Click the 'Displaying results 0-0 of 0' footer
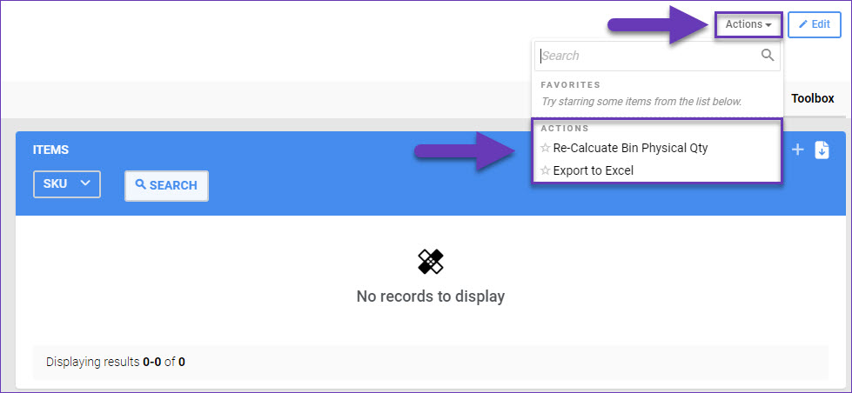The image size is (852, 393). click(x=116, y=362)
